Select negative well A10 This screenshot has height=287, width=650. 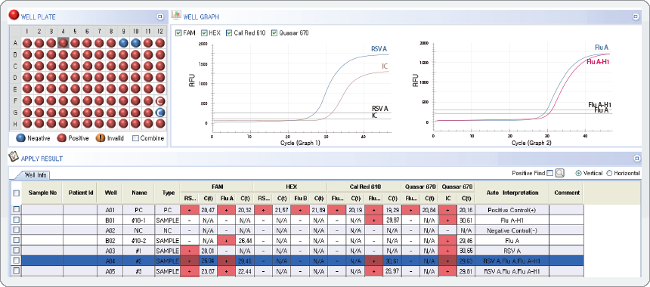pos(135,42)
